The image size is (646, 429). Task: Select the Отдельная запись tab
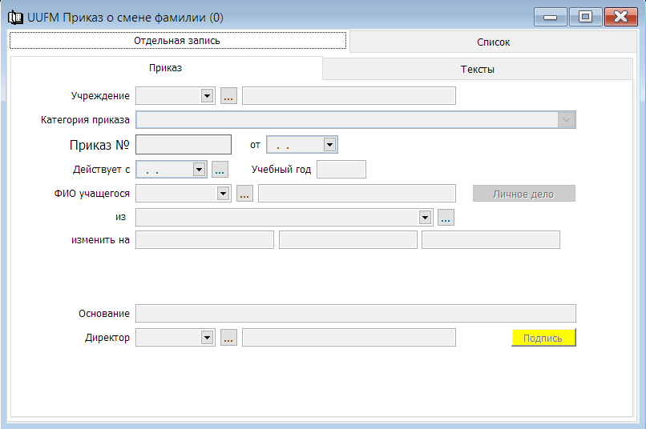177,41
